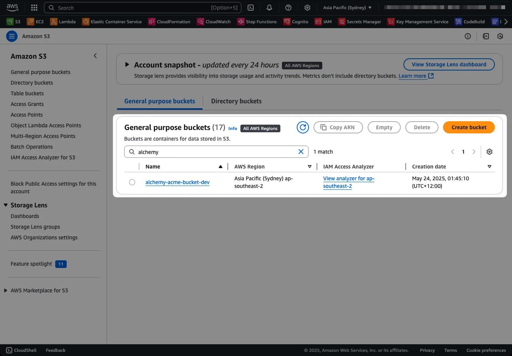Open the settings gear in top bar
Viewport: 512px width, 356px height.
(307, 8)
